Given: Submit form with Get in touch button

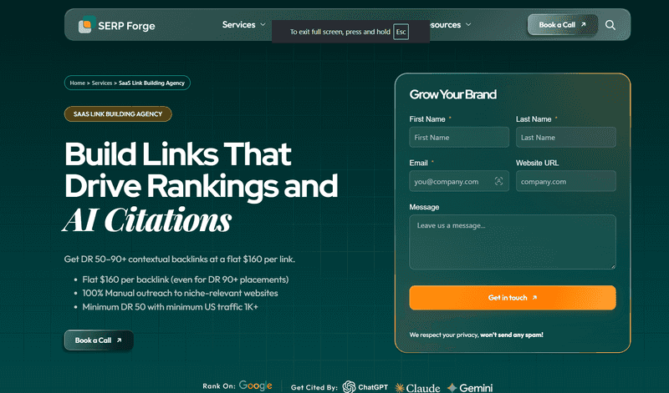Looking at the screenshot, I should 513,298.
